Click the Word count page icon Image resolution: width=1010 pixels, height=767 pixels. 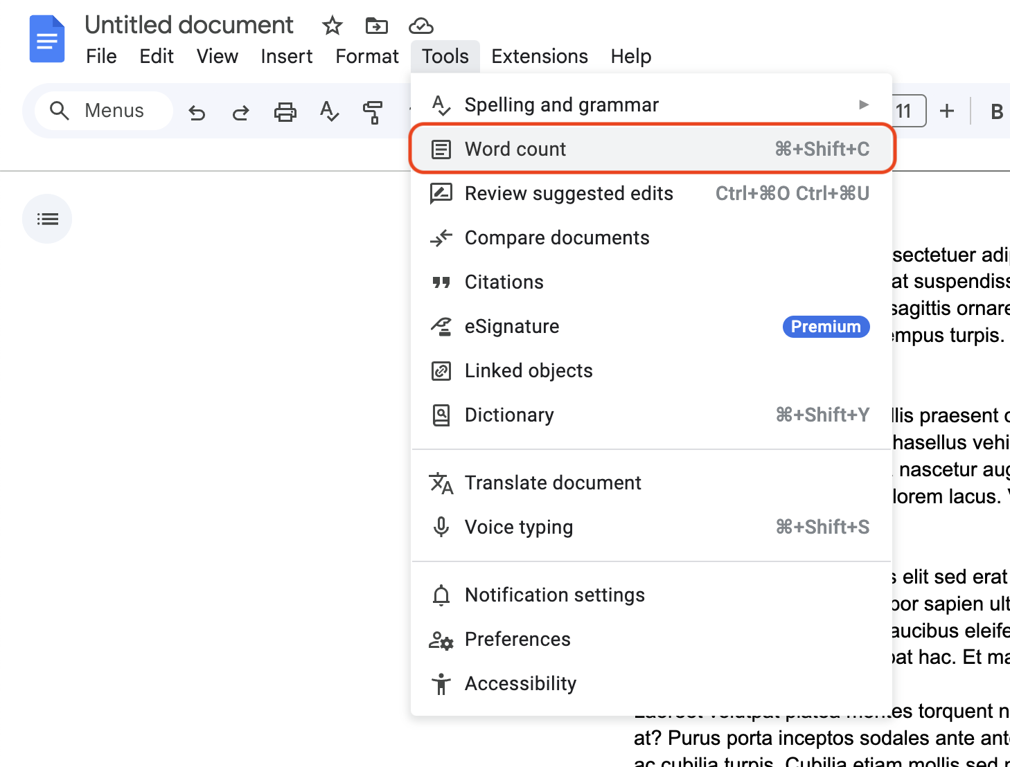click(x=441, y=150)
